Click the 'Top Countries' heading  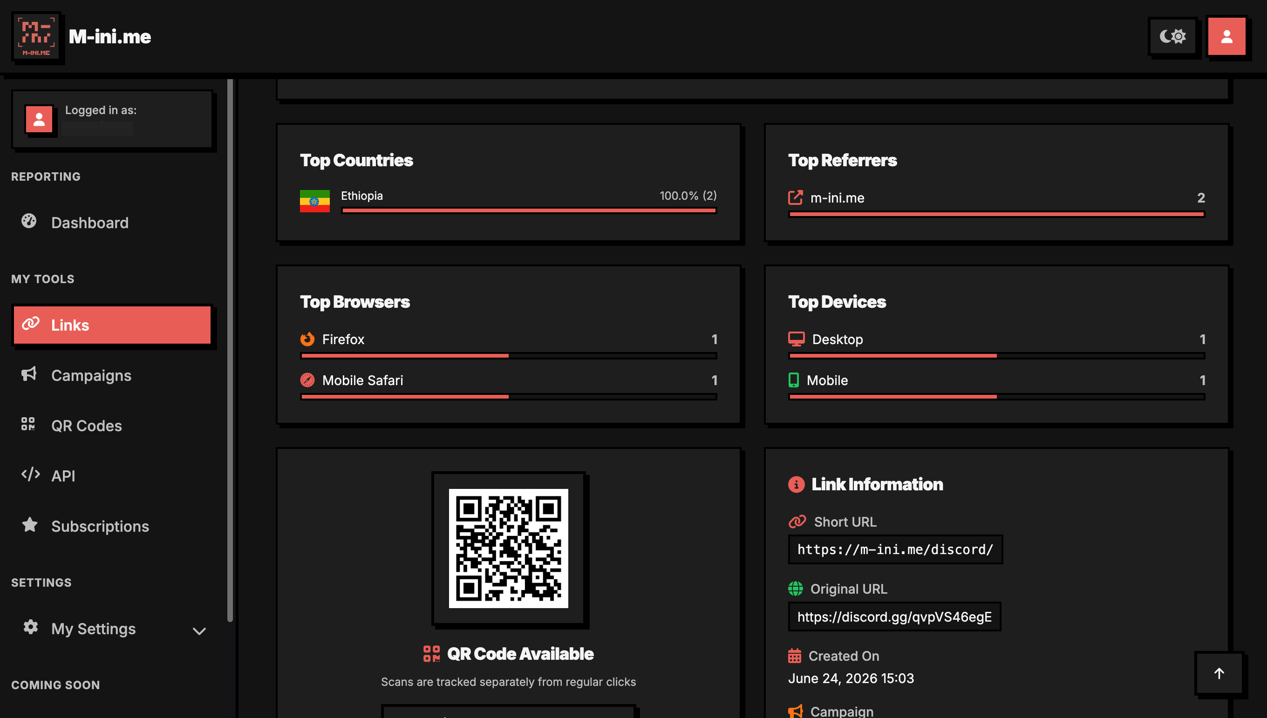pyautogui.click(x=356, y=160)
